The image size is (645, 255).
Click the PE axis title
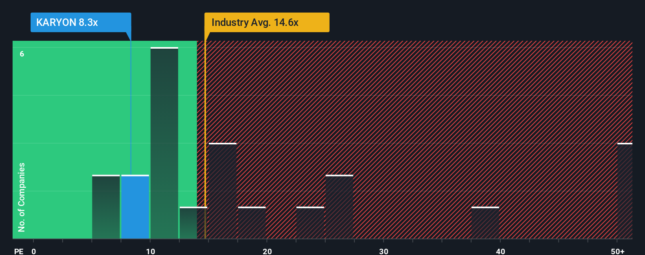(x=19, y=251)
